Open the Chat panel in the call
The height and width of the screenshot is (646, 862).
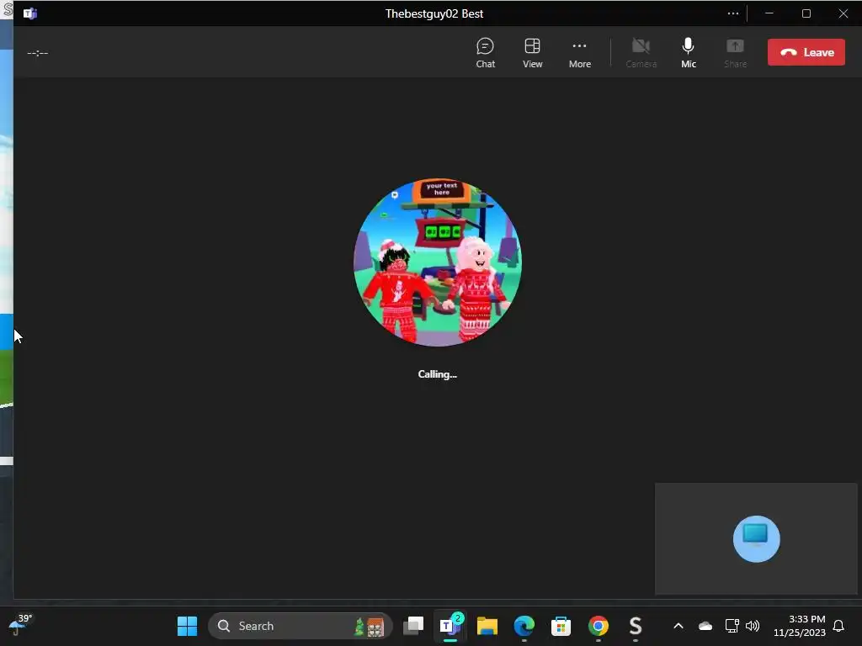(485, 53)
